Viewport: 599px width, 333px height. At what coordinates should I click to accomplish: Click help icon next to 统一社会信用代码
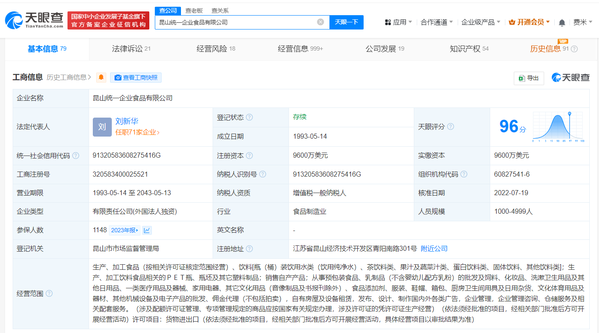76,156
